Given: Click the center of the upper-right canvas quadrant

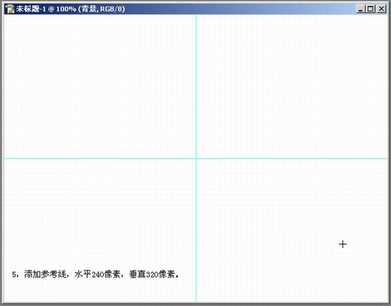Looking at the screenshot, I should click(x=293, y=86).
